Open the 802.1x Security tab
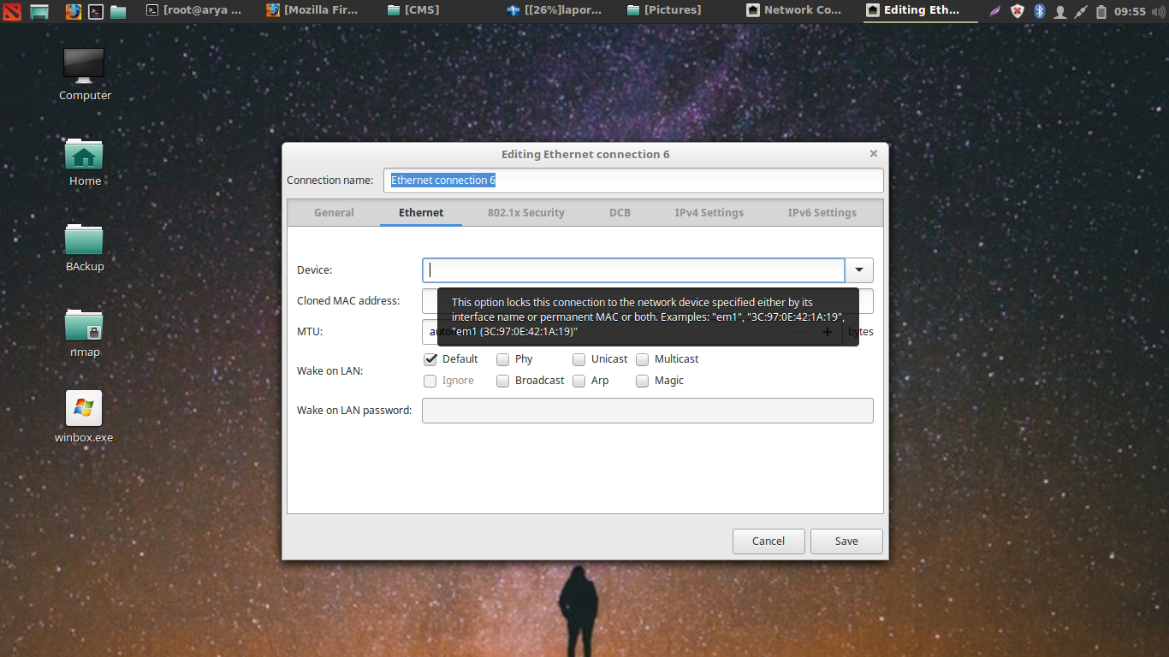1169x657 pixels. point(525,212)
